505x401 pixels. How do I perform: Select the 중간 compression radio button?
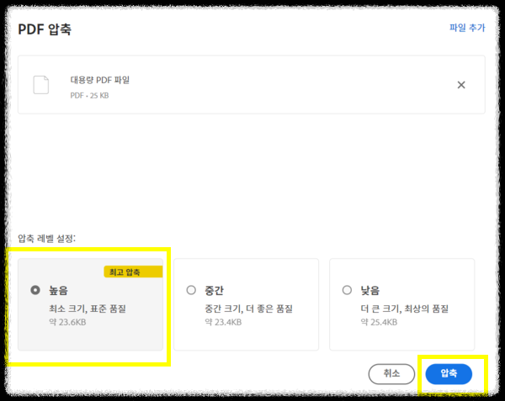pos(191,290)
